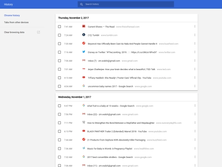Click the Tumblr favicon
This screenshot has width=222, height=167.
[x=84, y=35]
